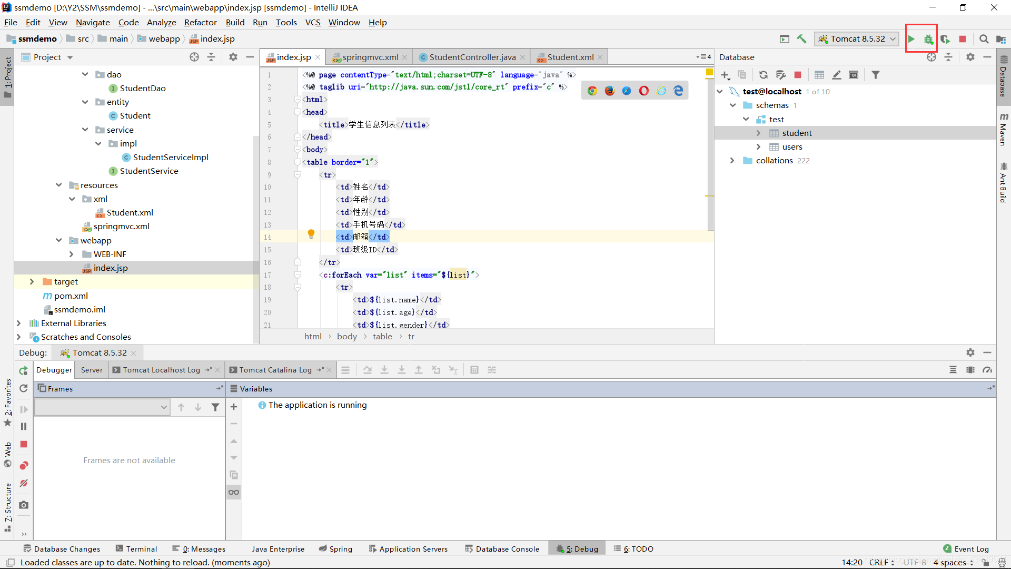Expand the collations node
The height and width of the screenshot is (569, 1011).
(732, 160)
